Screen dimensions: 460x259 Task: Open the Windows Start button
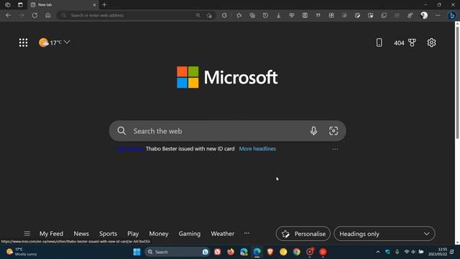[x=137, y=252]
